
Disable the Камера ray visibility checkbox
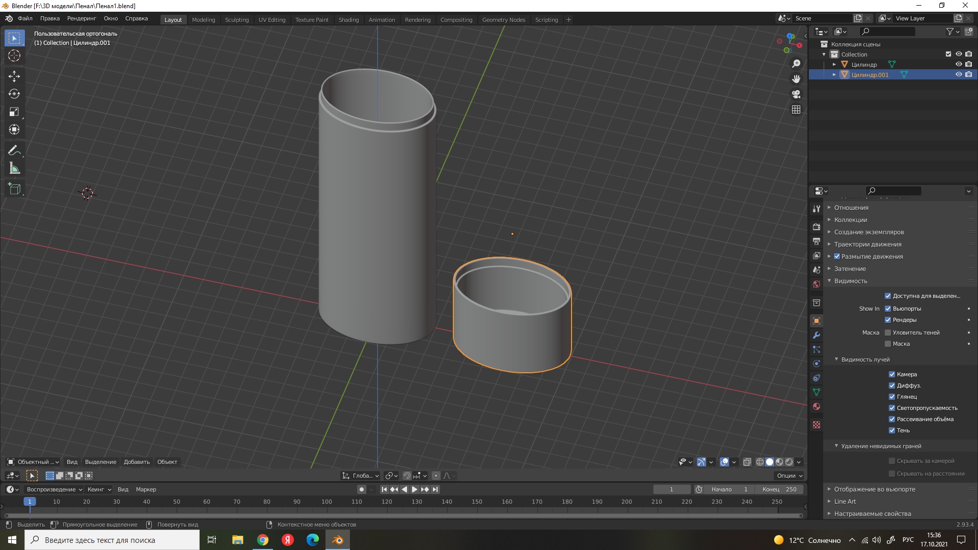point(892,374)
